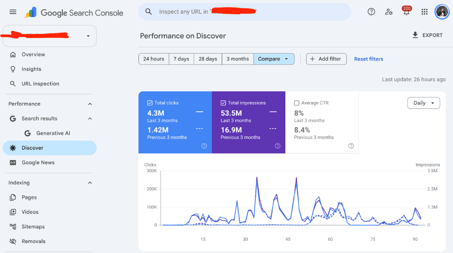Collapse the Performance section chevron
This screenshot has height=253, width=453.
point(90,104)
